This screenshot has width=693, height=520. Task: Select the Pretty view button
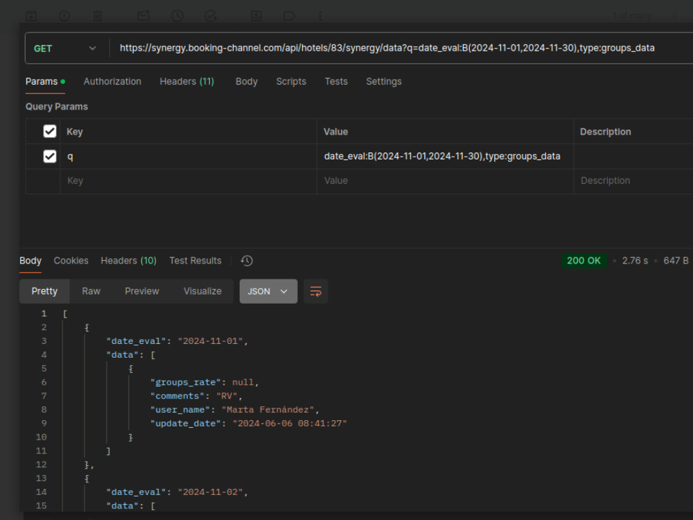coord(44,291)
